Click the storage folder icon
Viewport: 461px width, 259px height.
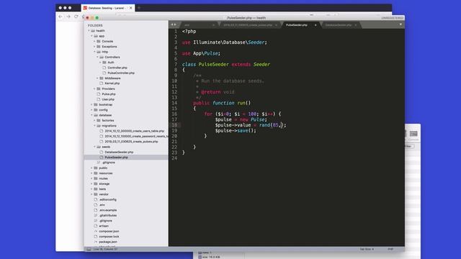point(96,184)
